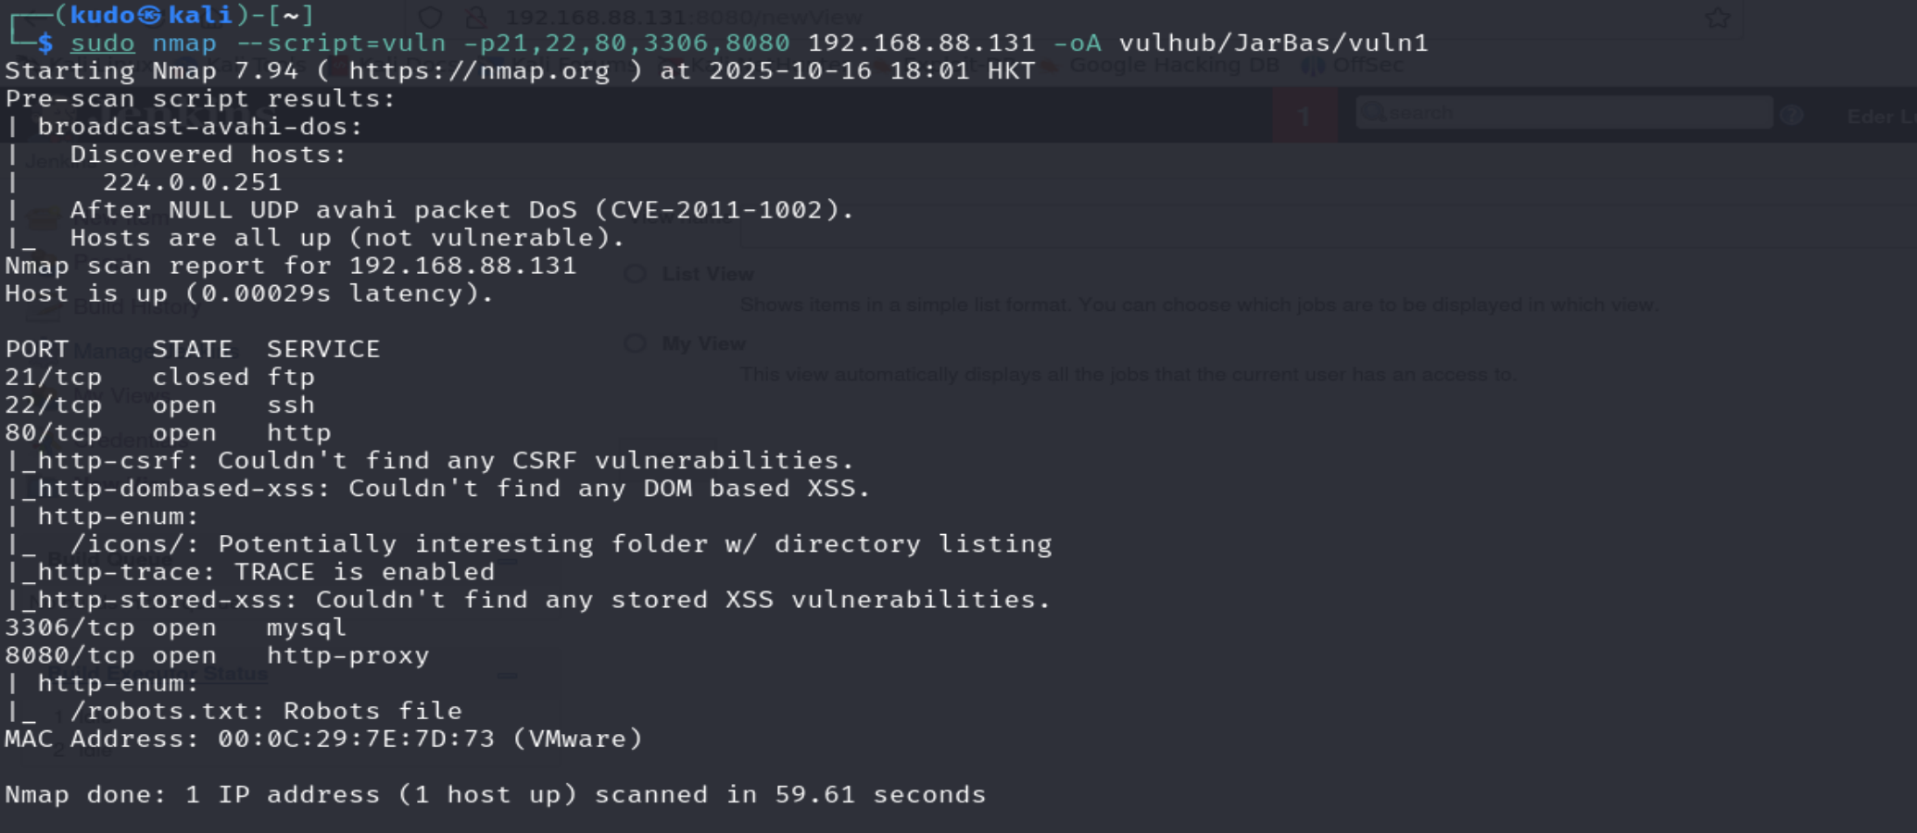Open the Eder user profile link
This screenshot has height=833, width=1917.
(x=1881, y=117)
